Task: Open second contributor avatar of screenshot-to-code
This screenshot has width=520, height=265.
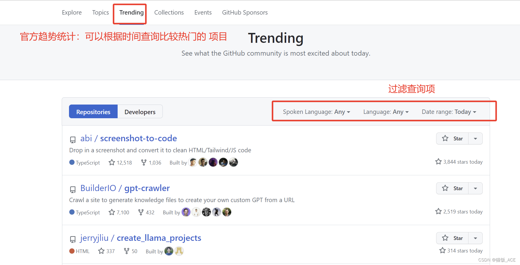Action: [x=203, y=162]
